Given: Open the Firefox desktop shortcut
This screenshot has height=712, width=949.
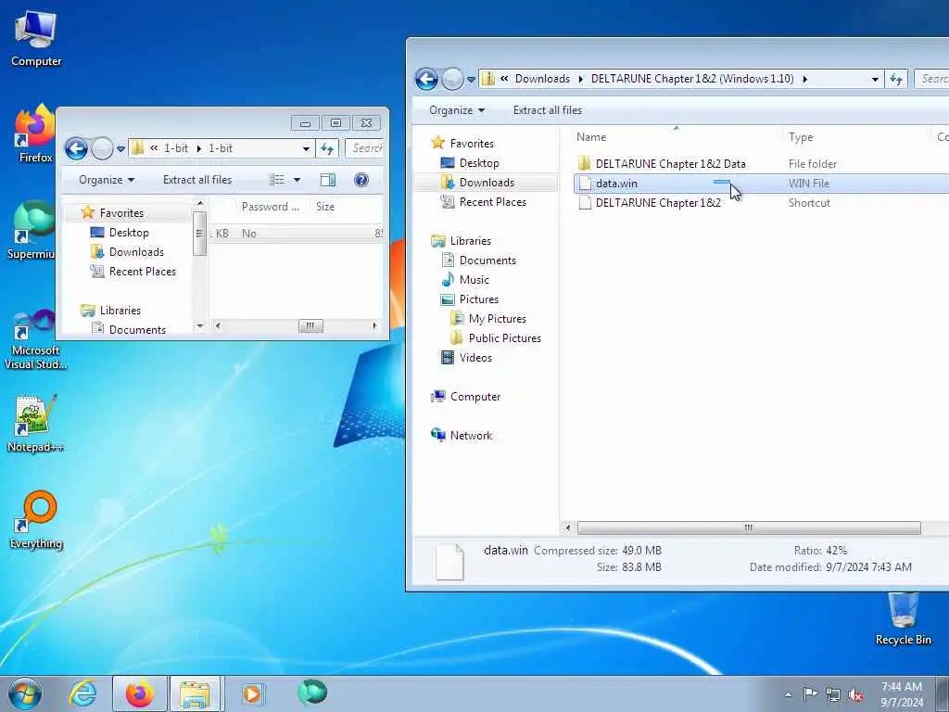Looking at the screenshot, I should click(x=36, y=133).
